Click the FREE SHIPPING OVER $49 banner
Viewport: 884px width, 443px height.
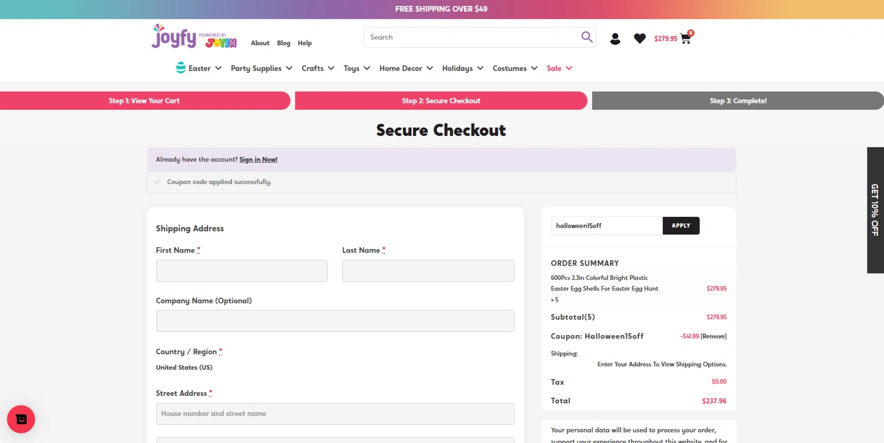tap(441, 9)
